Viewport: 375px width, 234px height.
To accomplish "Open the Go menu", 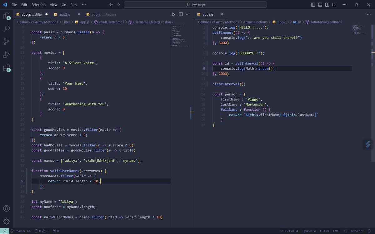I will tap(64, 5).
